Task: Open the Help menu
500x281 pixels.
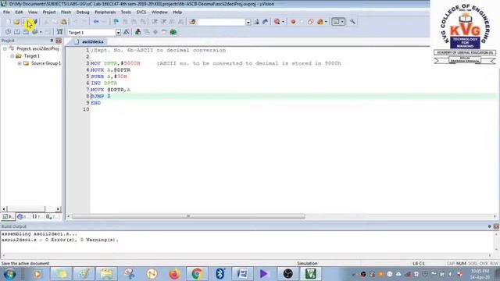Action: pos(177,12)
